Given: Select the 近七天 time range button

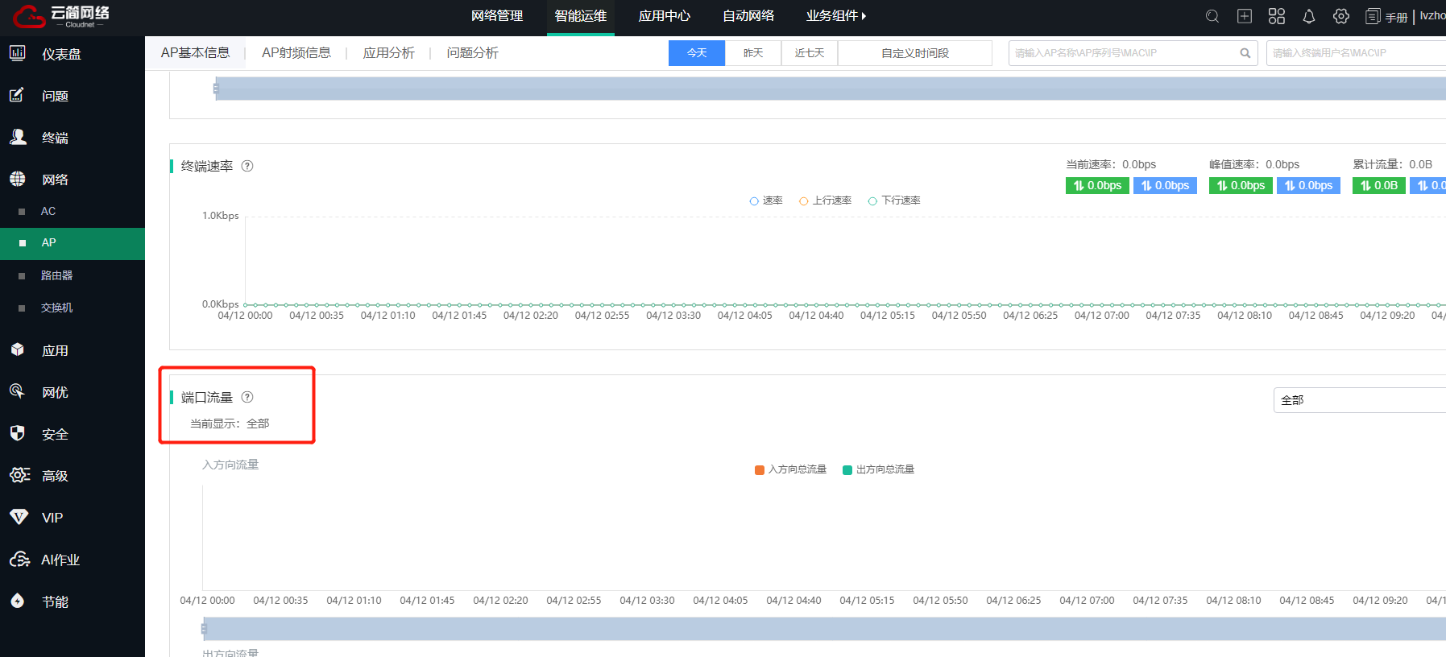Looking at the screenshot, I should point(809,53).
